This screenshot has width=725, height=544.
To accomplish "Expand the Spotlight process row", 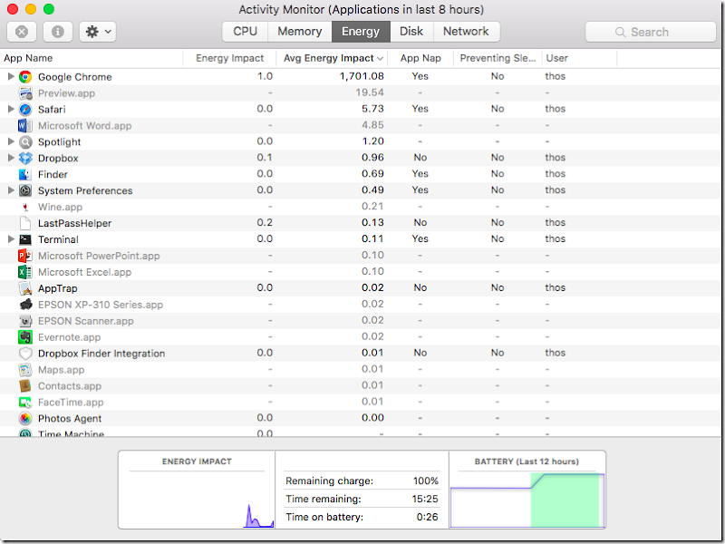I will point(11,141).
